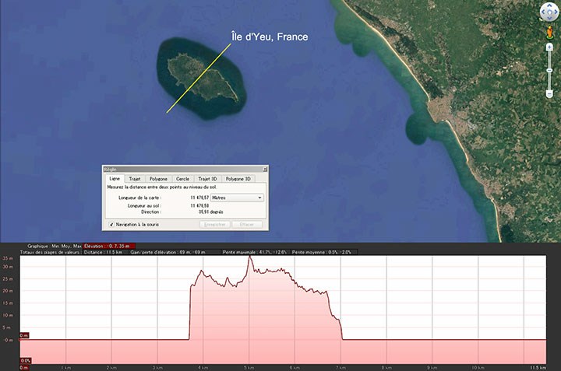The height and width of the screenshot is (371, 561).
Task: Click the red 0 m elevation marker
Action: pyautogui.click(x=24, y=335)
